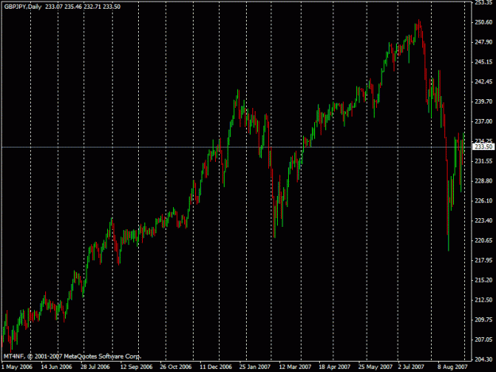Click the 226.10 price axis value

(483, 201)
